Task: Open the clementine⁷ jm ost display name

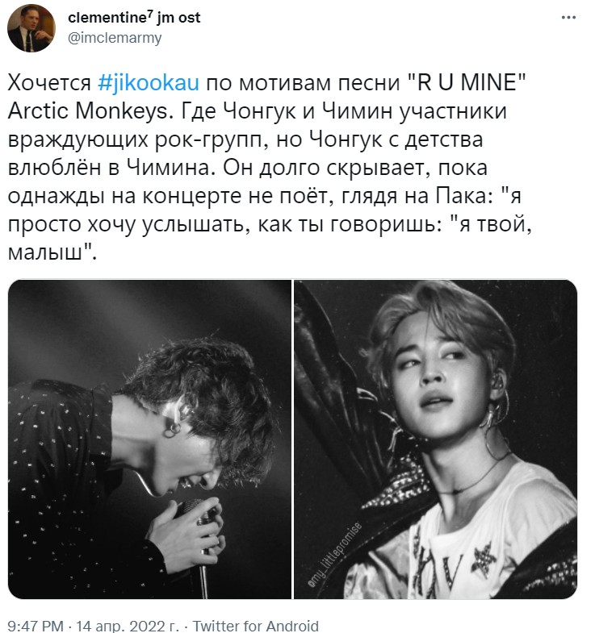Action: click(x=134, y=18)
